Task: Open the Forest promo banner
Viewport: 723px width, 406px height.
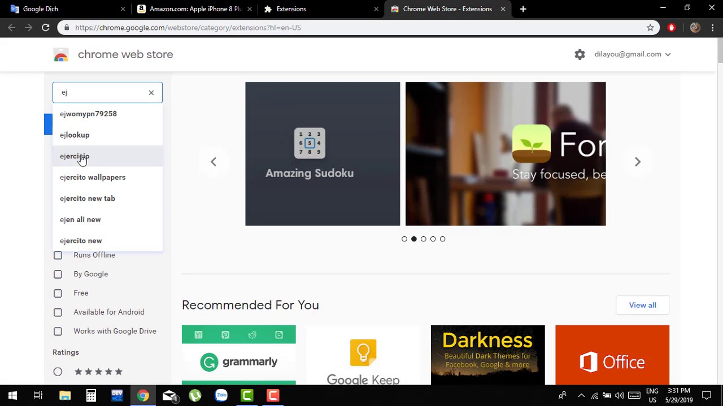Action: click(506, 154)
